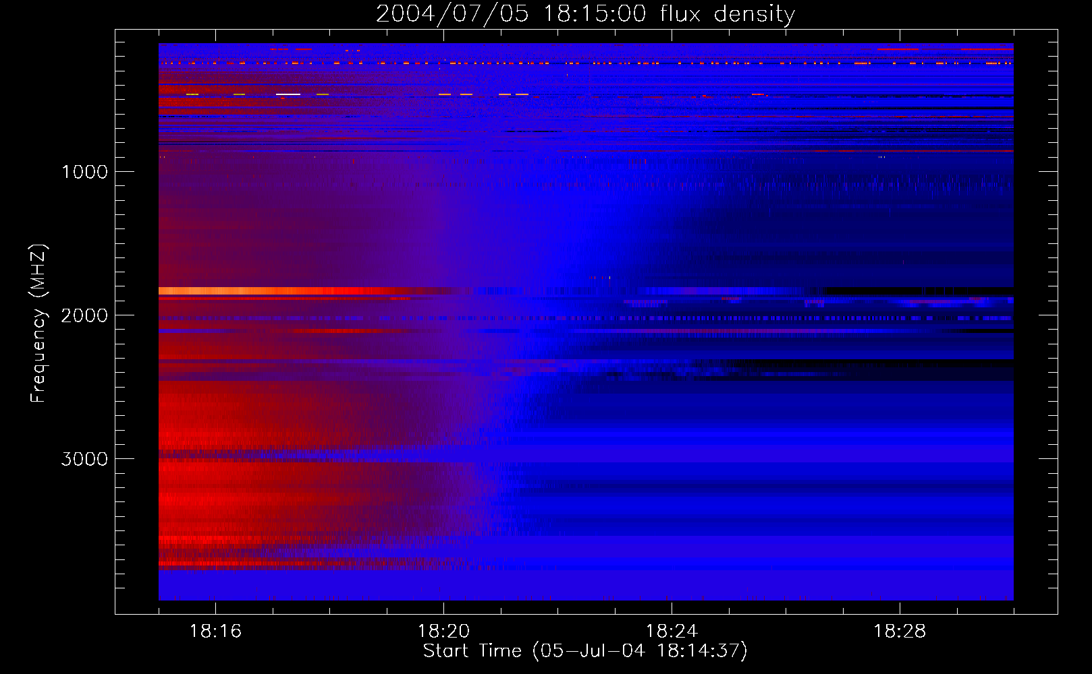Screen dimensions: 1092x674
Task: Click the 2000 frequency tick label
Action: pyautogui.click(x=84, y=315)
